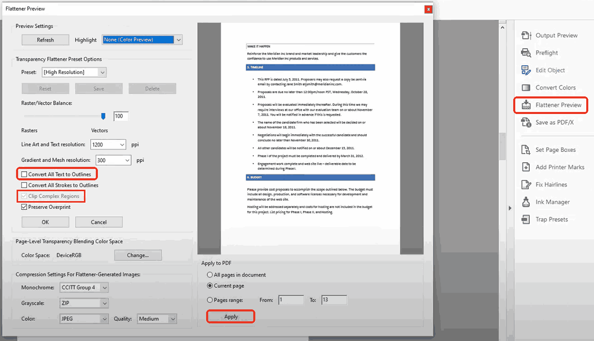Screen dimensions: 594x341
Task: Click the Refresh preview button
Action: click(x=45, y=39)
